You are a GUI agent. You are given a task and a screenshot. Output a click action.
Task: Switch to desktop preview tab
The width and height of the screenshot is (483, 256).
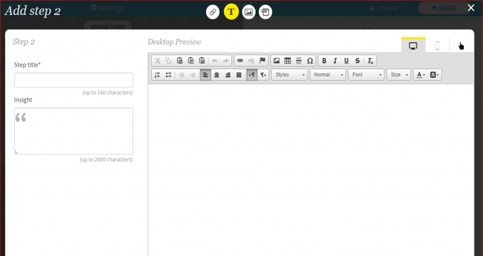click(413, 46)
